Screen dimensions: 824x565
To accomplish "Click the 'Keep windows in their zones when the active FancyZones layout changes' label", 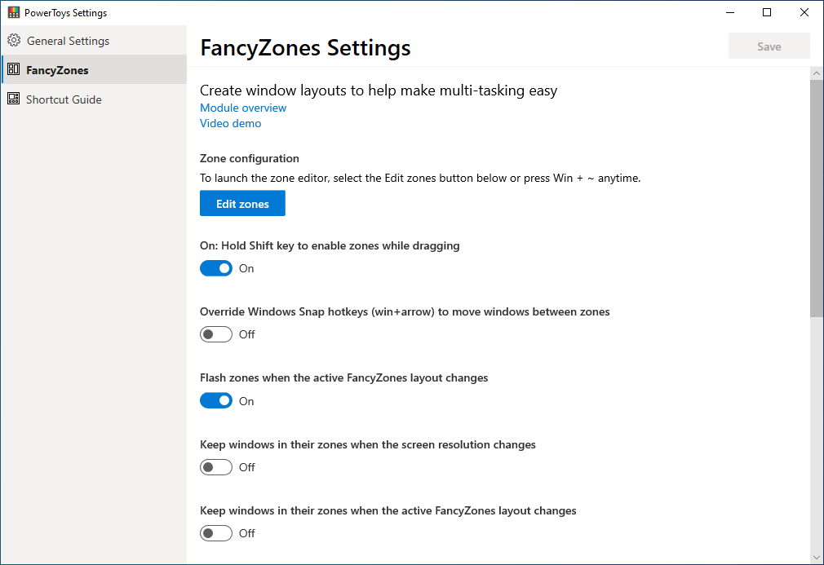I will pyautogui.click(x=388, y=510).
